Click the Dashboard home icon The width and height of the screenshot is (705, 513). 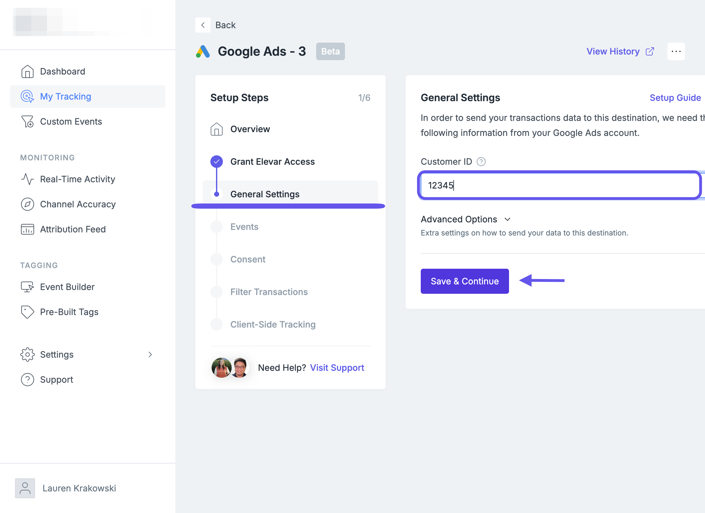point(28,71)
